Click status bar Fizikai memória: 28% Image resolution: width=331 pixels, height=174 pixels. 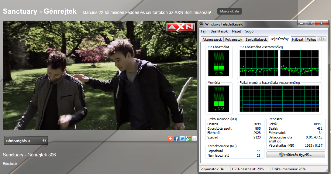click(x=288, y=169)
